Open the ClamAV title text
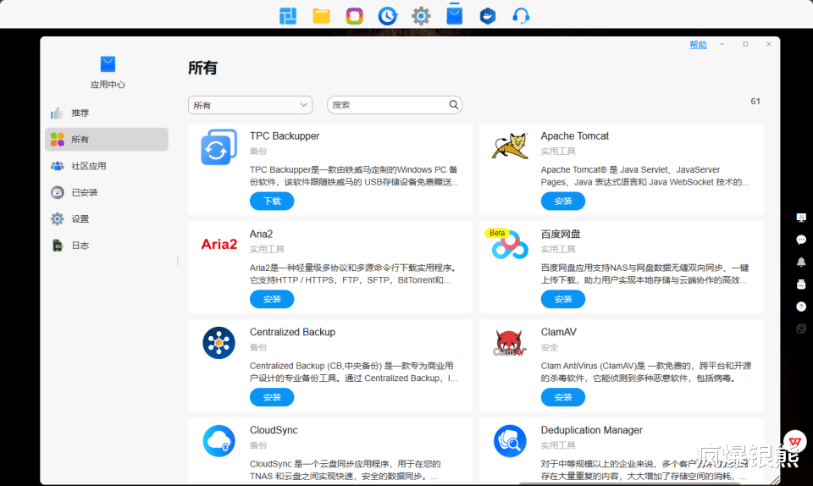Viewport: 813px width, 486px height. pyautogui.click(x=558, y=332)
